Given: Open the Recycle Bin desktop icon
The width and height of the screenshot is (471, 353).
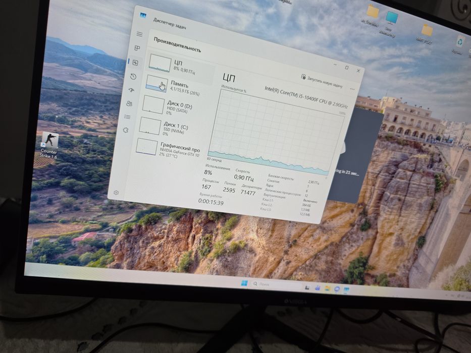Looking at the screenshot, I should point(459,45).
